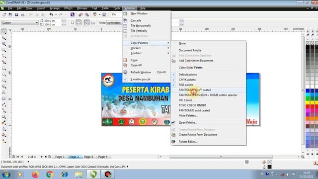Select the Freehand tool in toolbox
This screenshot has height=179, width=318.
coord(3,56)
